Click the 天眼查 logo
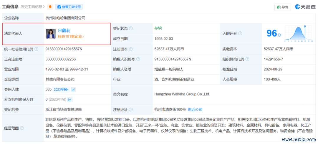Image resolution: width=318 pixels, height=144 pixels. (x=305, y=7)
